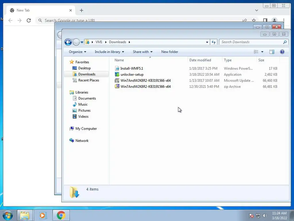Image resolution: width=294 pixels, height=221 pixels.
Task: Bookmark this tab with star icon
Action: coord(254,20)
